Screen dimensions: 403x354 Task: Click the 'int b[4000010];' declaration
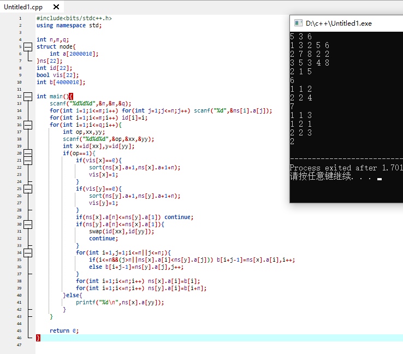click(x=61, y=82)
